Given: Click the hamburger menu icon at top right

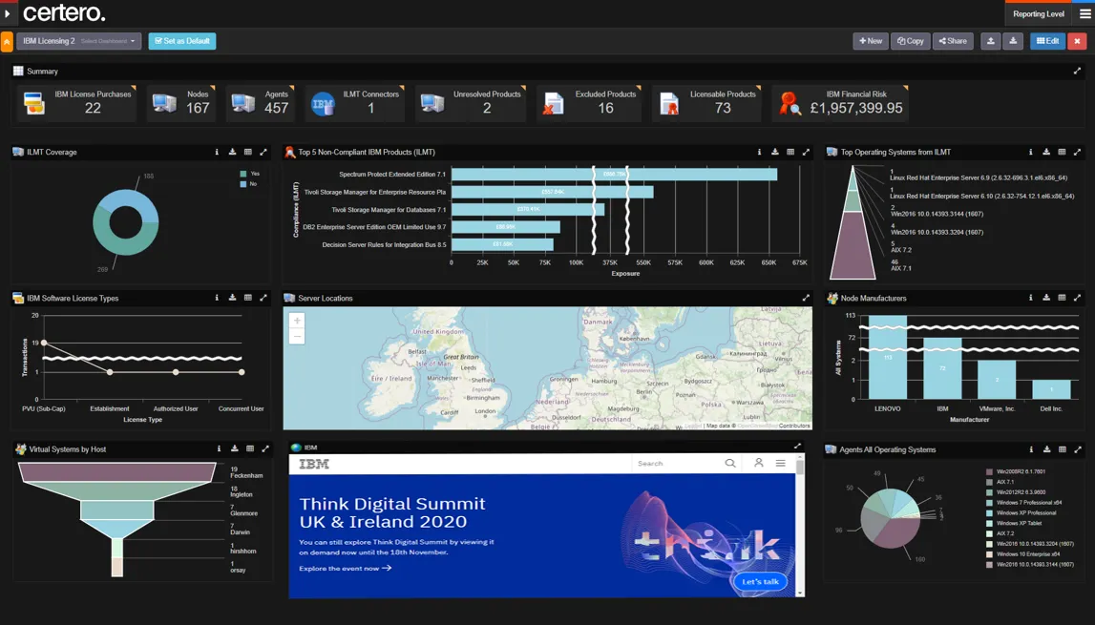Looking at the screenshot, I should (1084, 14).
